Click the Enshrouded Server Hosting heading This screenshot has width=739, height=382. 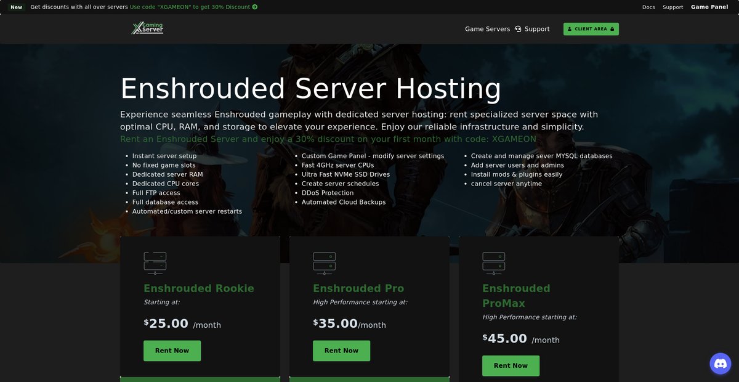coord(310,89)
